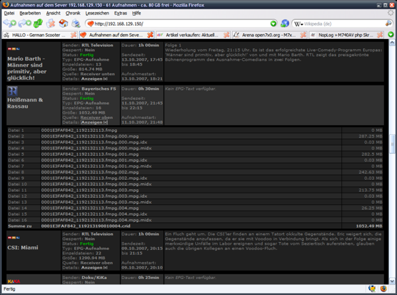Click file name 0001E3FAF842_1192132113.fmpg.001.mpg
This screenshot has width=397, height=295.
pos(90,154)
